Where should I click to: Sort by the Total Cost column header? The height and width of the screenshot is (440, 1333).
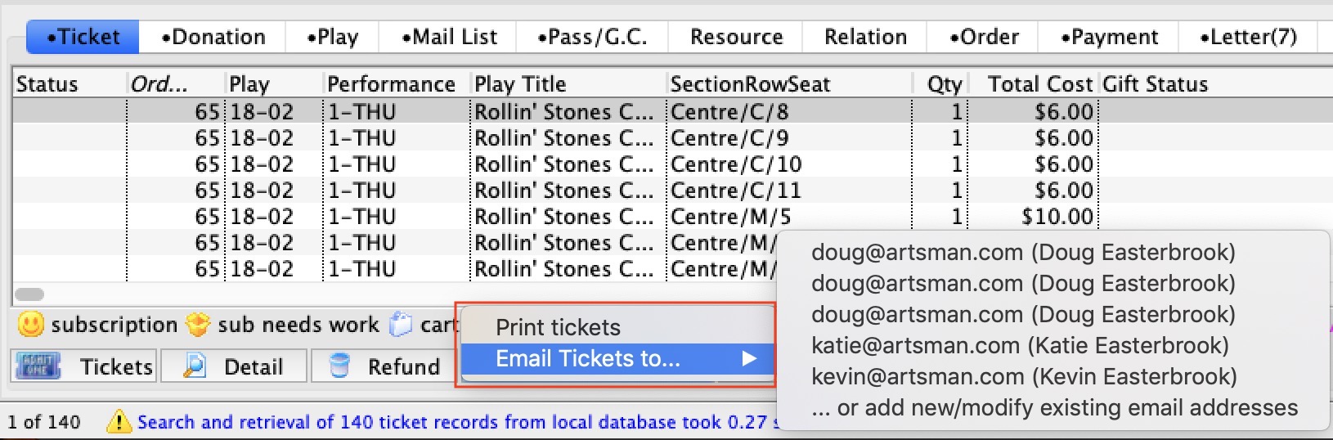pyautogui.click(x=1039, y=83)
